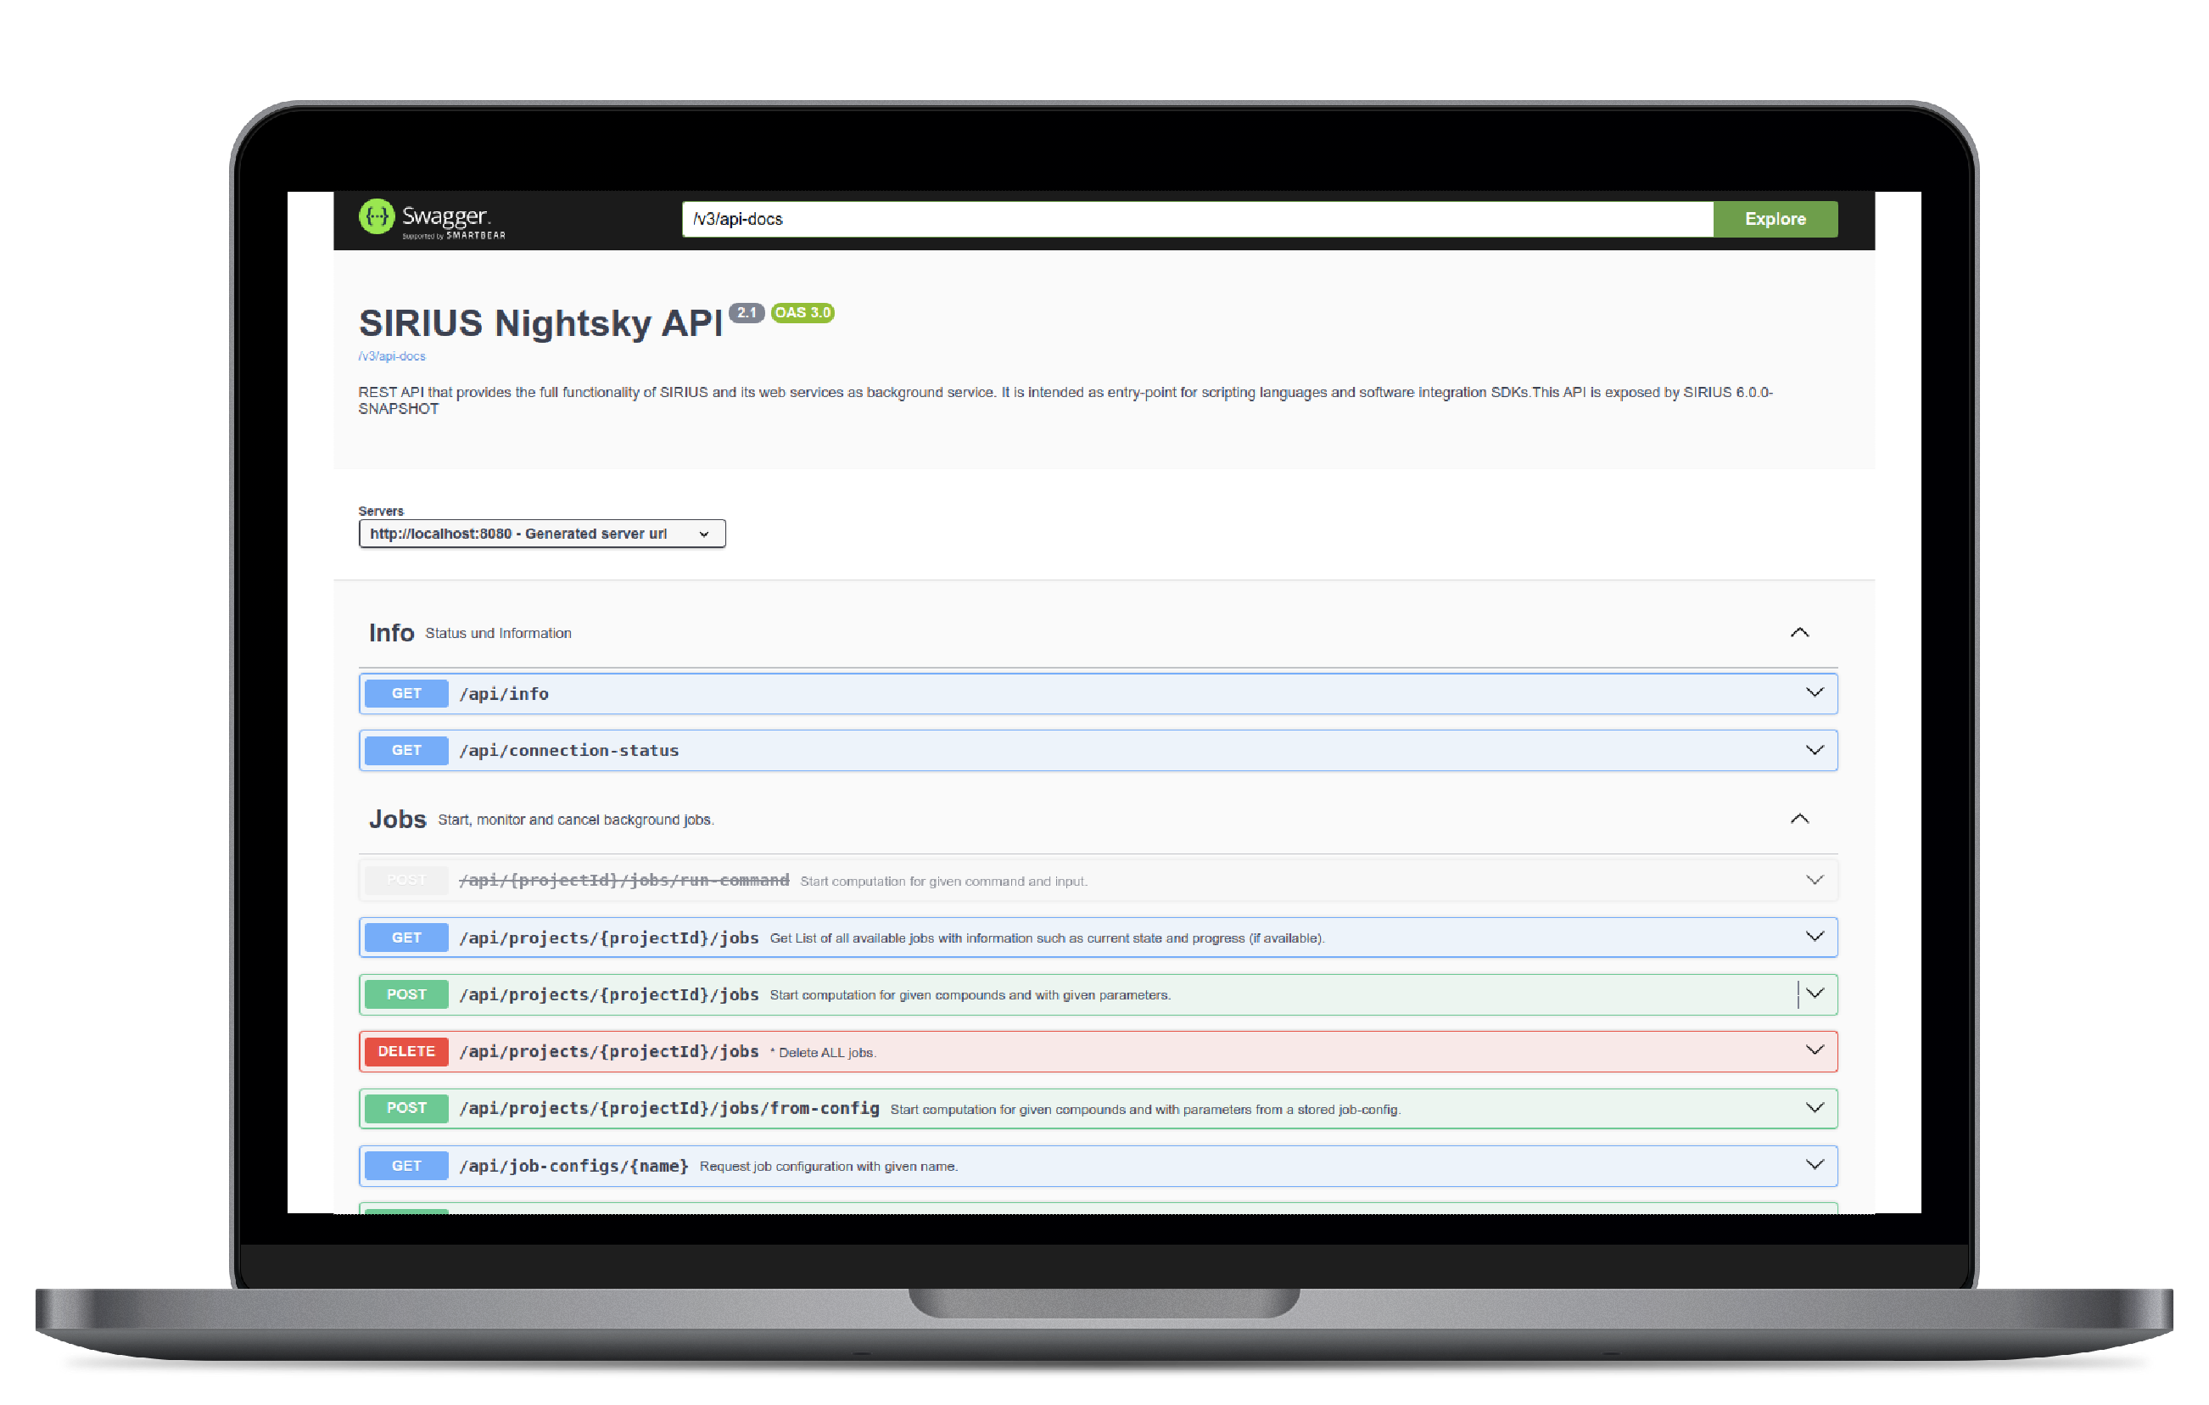Click the Info section heading
This screenshot has width=2209, height=1405.
[391, 633]
